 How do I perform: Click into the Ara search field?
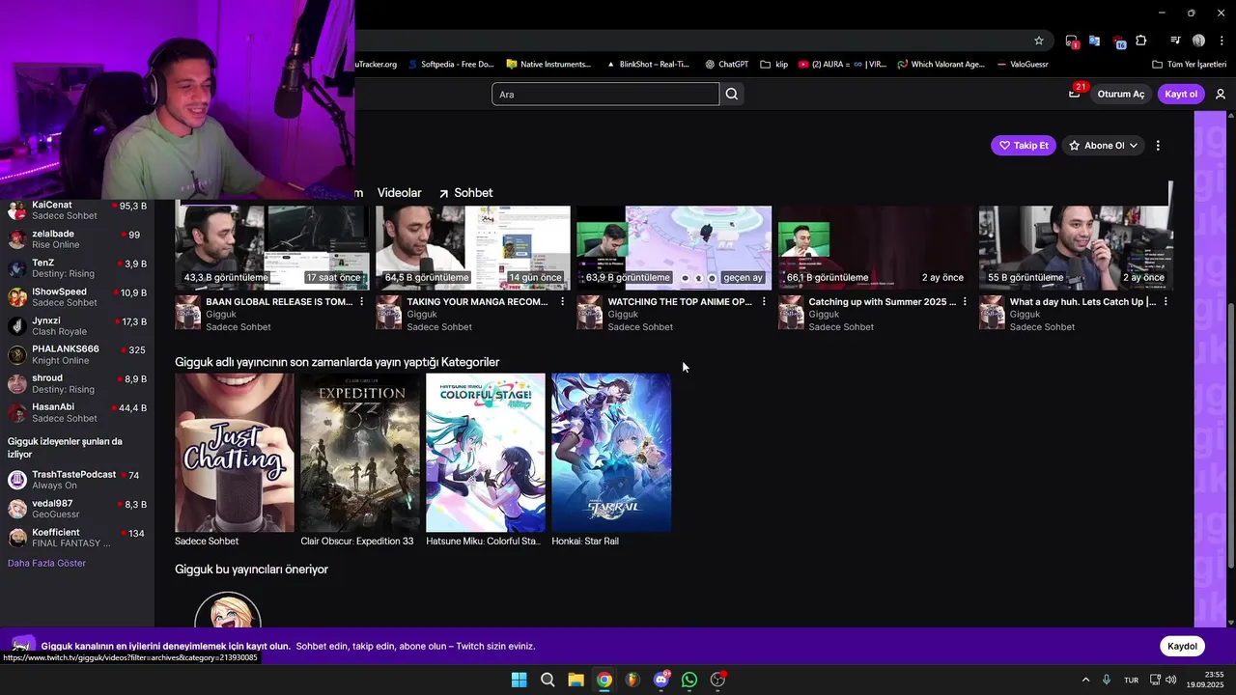pos(605,94)
